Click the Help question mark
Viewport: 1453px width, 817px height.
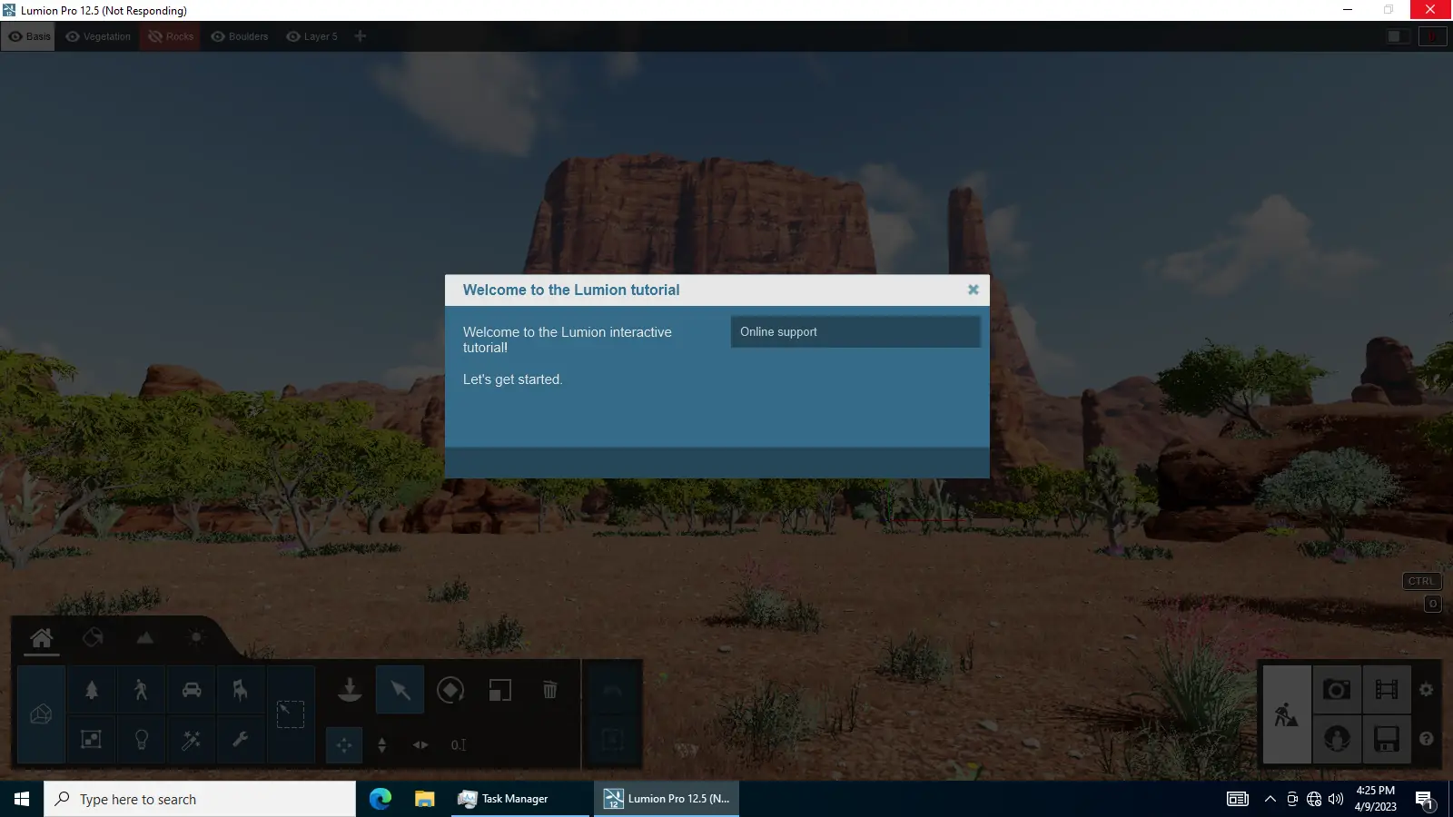[1427, 739]
